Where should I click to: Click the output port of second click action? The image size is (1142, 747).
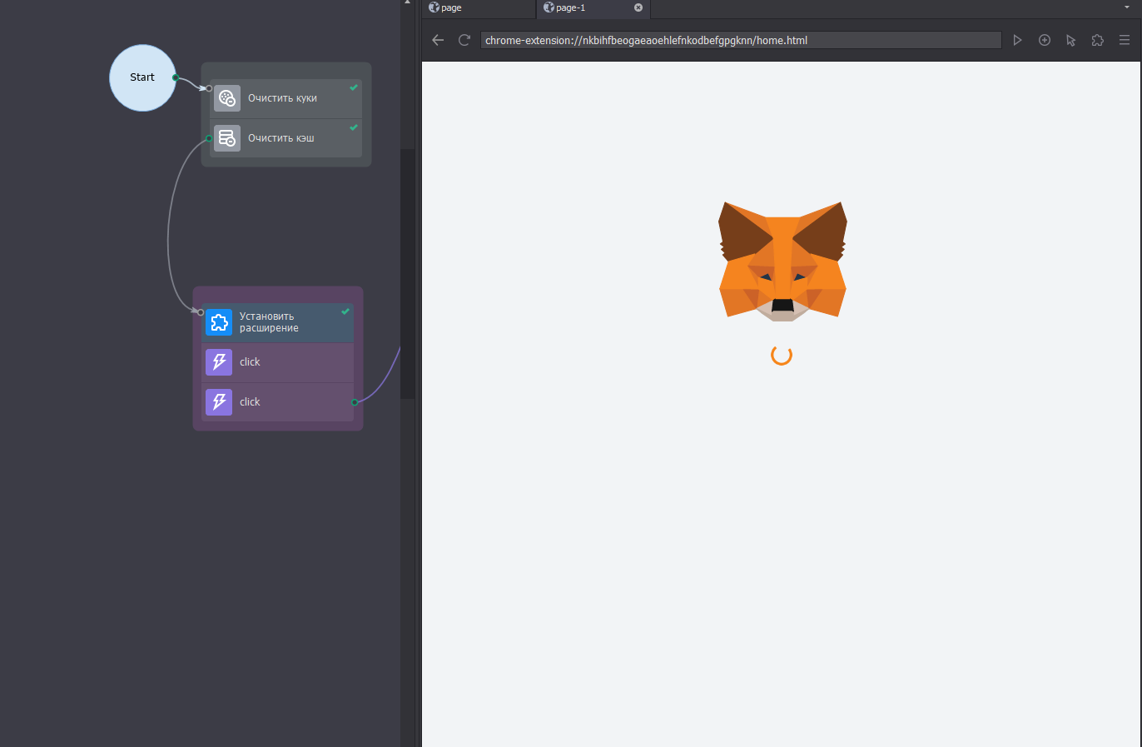[x=355, y=402]
